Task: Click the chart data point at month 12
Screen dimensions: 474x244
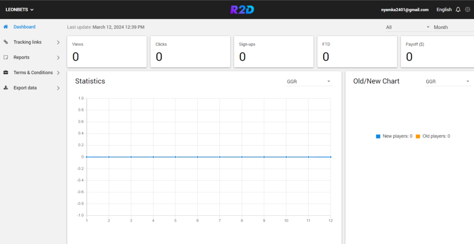Action: [x=331, y=157]
